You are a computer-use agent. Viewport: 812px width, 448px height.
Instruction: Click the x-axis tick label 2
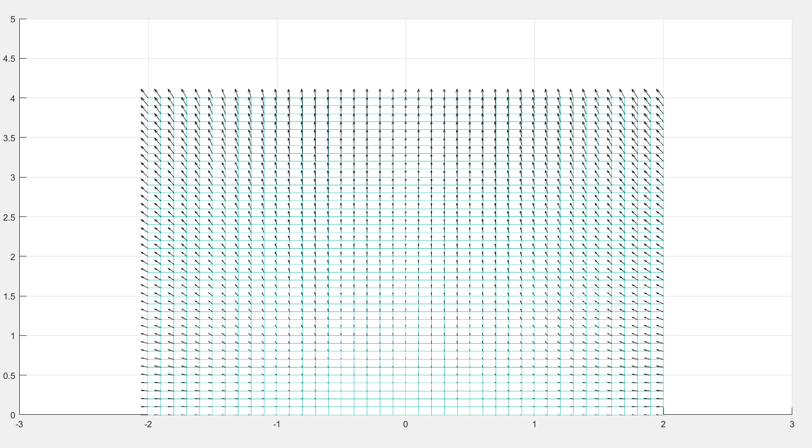coord(663,425)
